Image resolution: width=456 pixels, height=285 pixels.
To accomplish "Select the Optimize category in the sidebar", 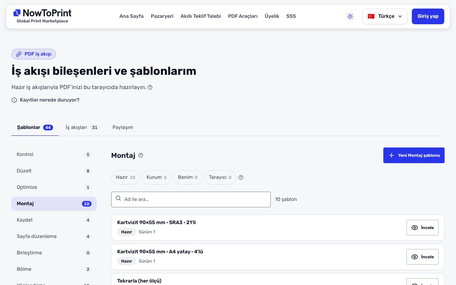I will coord(54,187).
